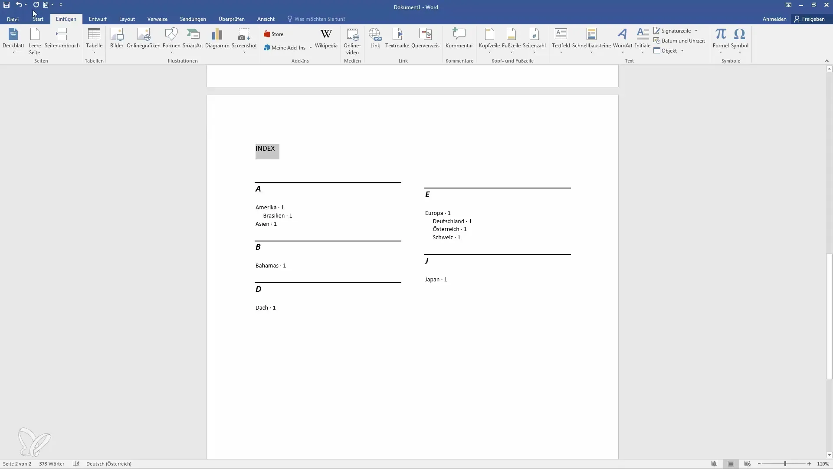Screen dimensions: 833x469
Task: Expand the Meine Add-Ins dropdown arrow
Action: click(311, 48)
